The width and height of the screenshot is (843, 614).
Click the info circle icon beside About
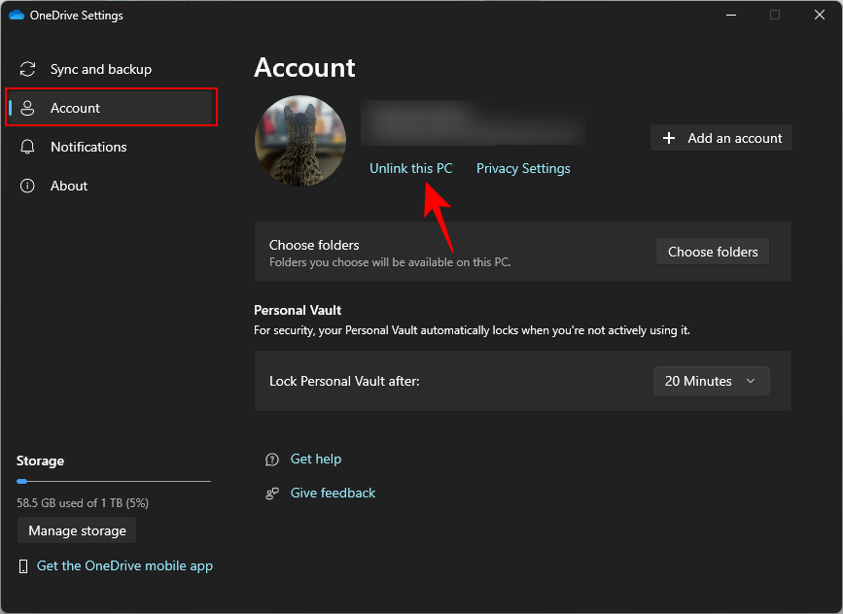27,186
